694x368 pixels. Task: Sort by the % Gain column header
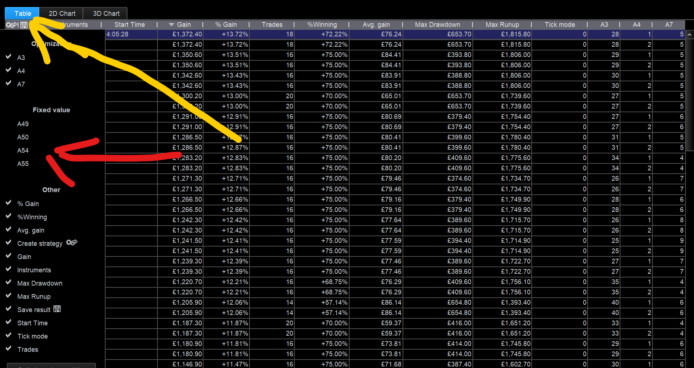(226, 25)
